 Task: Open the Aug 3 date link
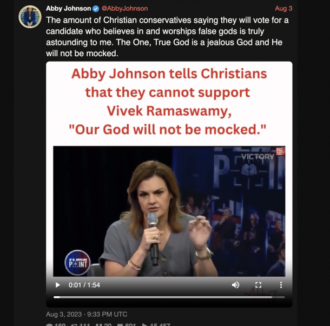point(283,9)
